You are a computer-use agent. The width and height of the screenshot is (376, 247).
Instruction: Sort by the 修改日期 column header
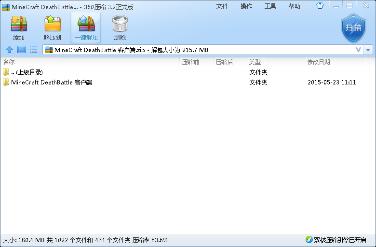[334, 62]
